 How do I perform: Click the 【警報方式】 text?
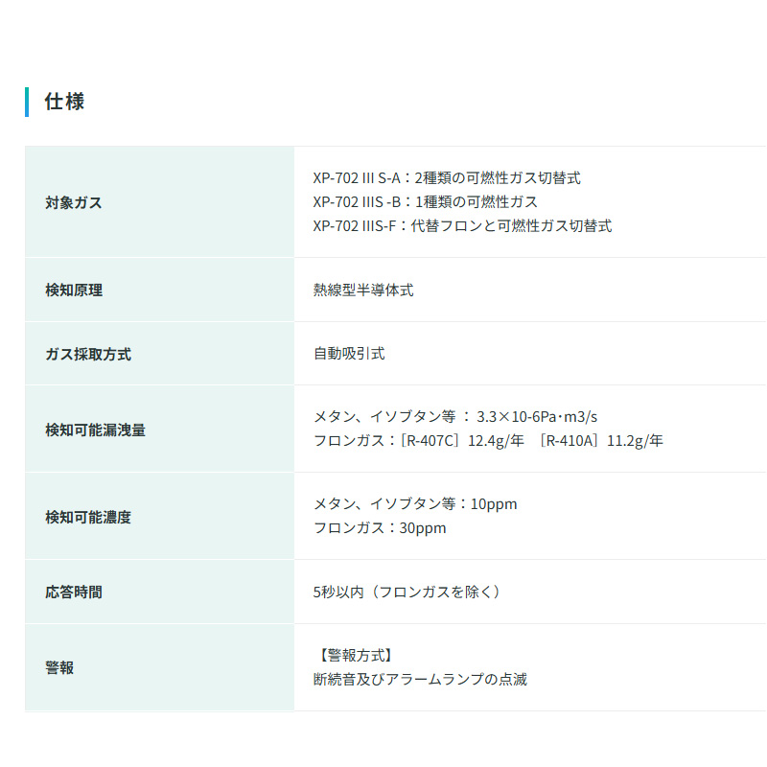(x=354, y=655)
